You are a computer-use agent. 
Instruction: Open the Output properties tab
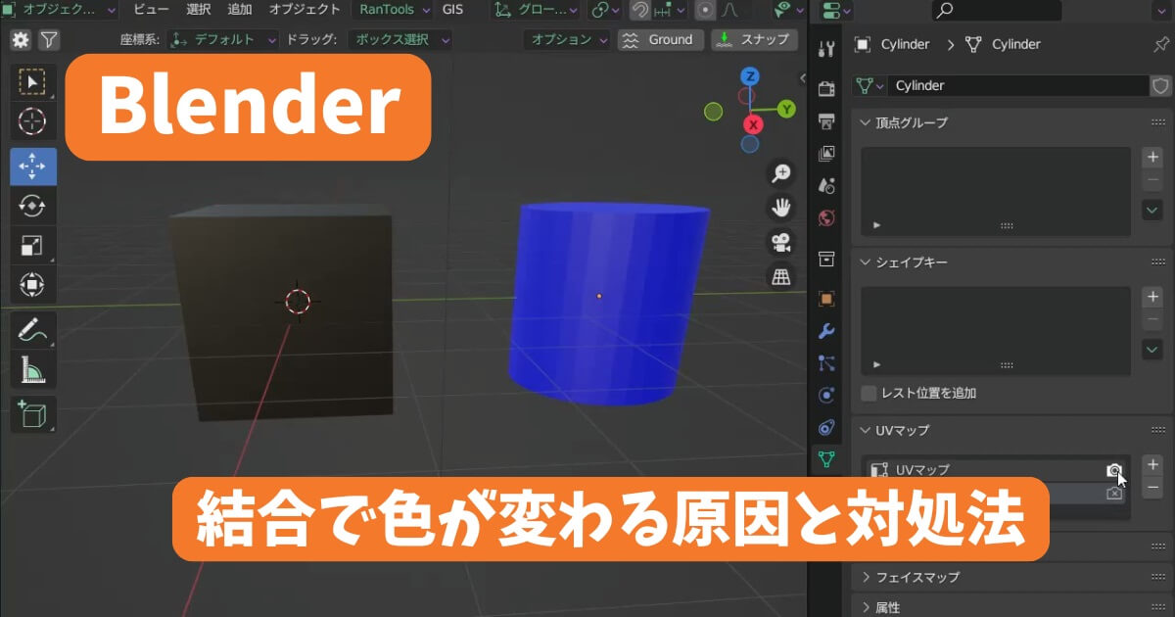pyautogui.click(x=826, y=120)
